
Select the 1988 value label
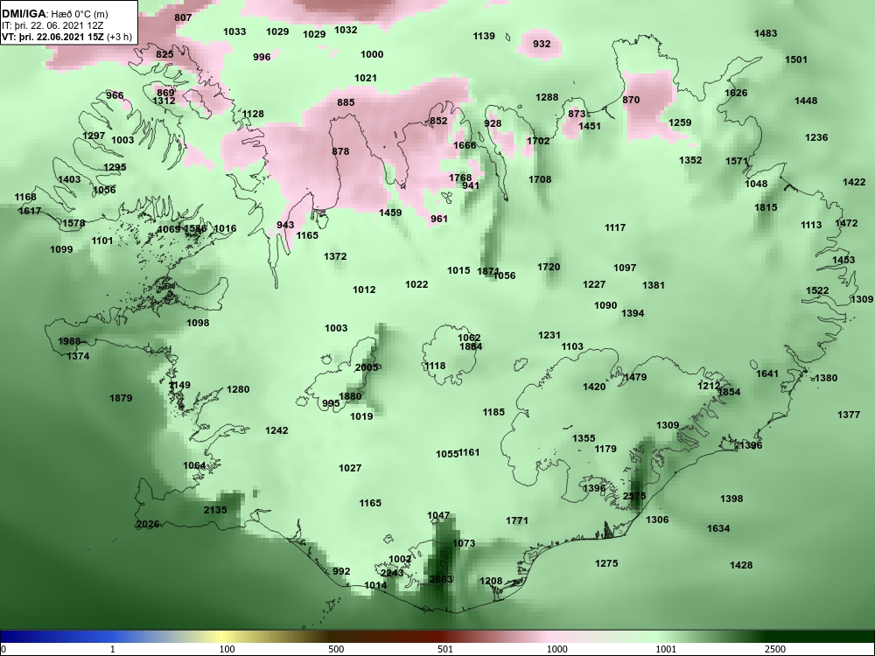(x=69, y=341)
